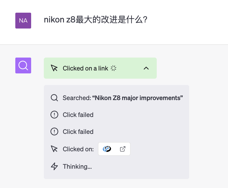Image resolution: width=228 pixels, height=188 pixels.
Task: Click the first Click failed warning icon
Action: [54, 115]
